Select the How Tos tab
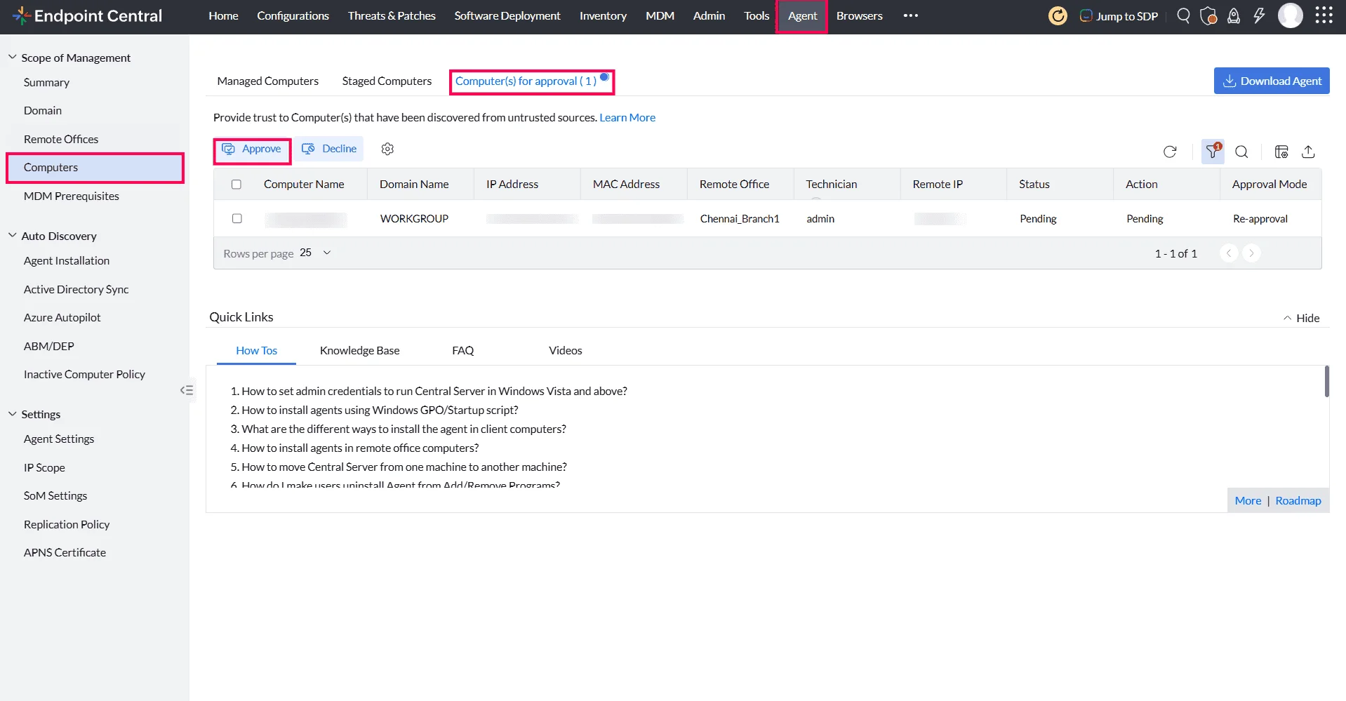 (x=256, y=350)
